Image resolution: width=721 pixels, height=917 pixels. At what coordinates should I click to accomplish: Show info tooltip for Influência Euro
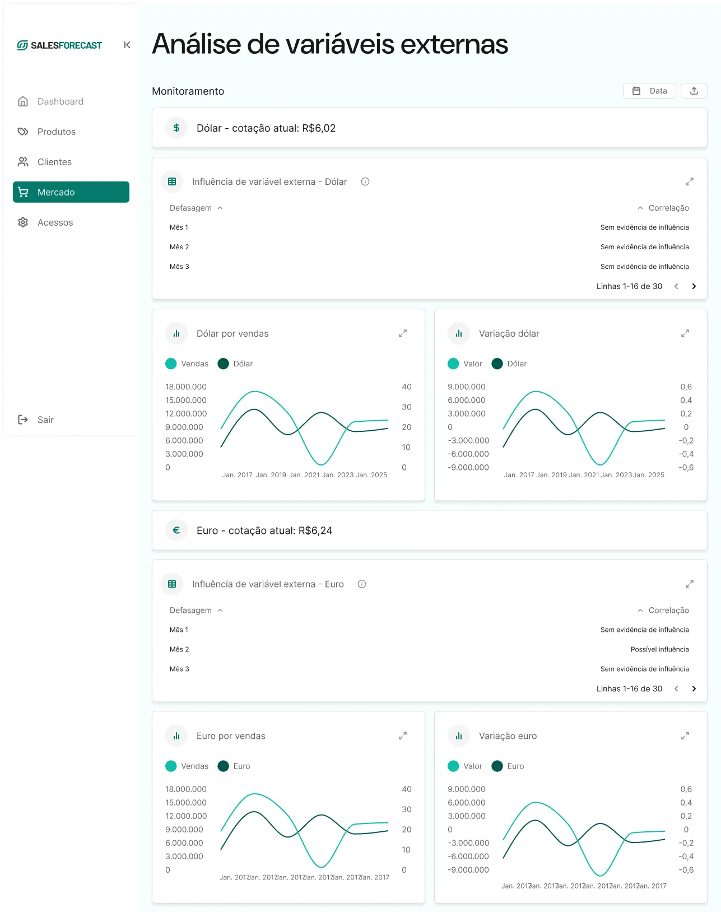pyautogui.click(x=362, y=584)
